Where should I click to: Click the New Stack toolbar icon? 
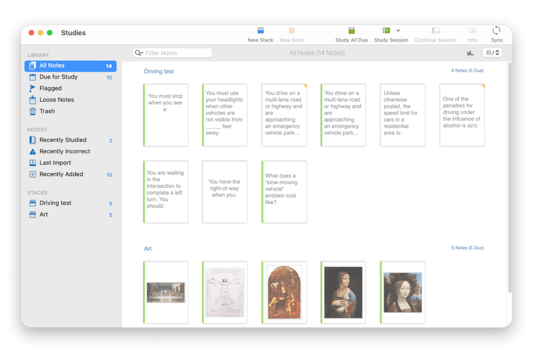coord(260,31)
